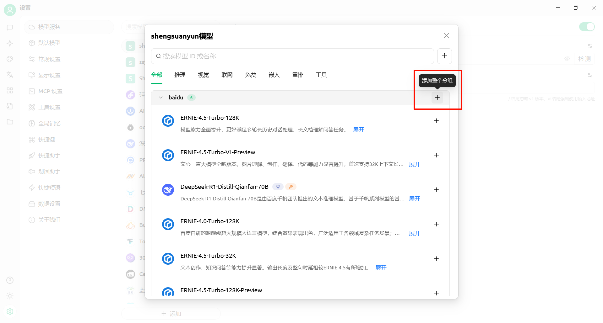Open translate icon in left rail

pyautogui.click(x=10, y=75)
